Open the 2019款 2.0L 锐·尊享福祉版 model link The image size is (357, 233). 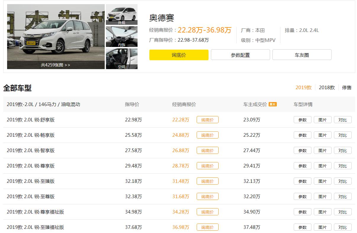[35, 212]
